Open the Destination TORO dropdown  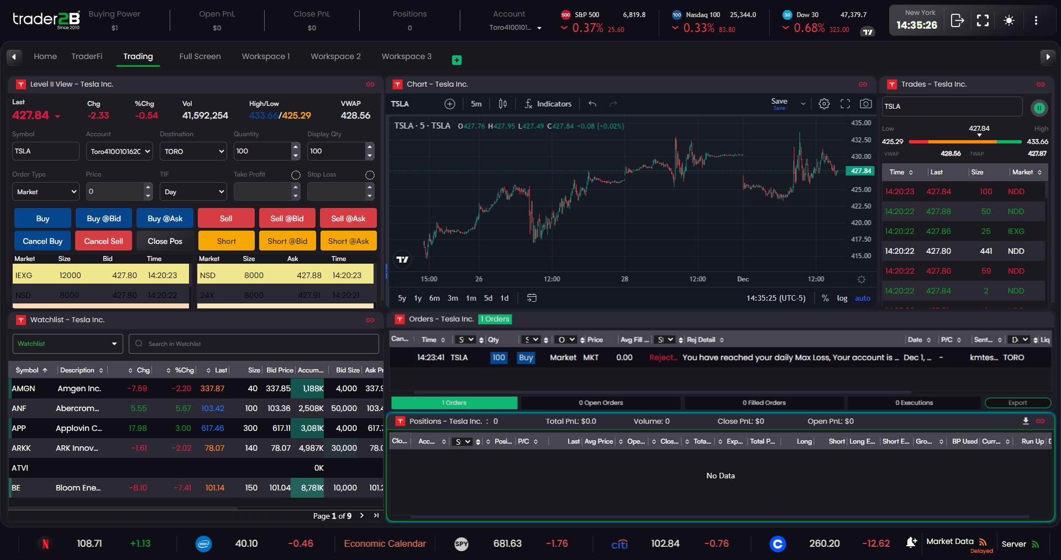click(193, 151)
